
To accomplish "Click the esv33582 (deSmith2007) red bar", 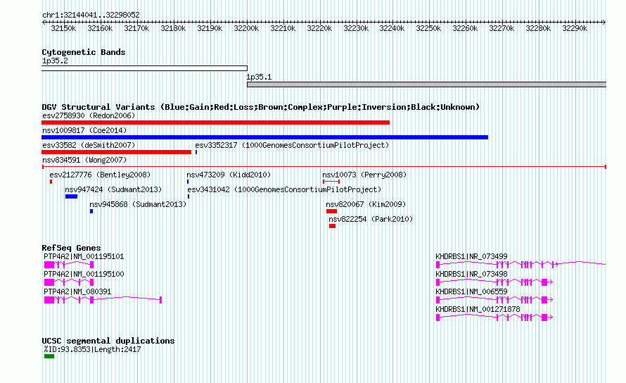I will pos(117,152).
